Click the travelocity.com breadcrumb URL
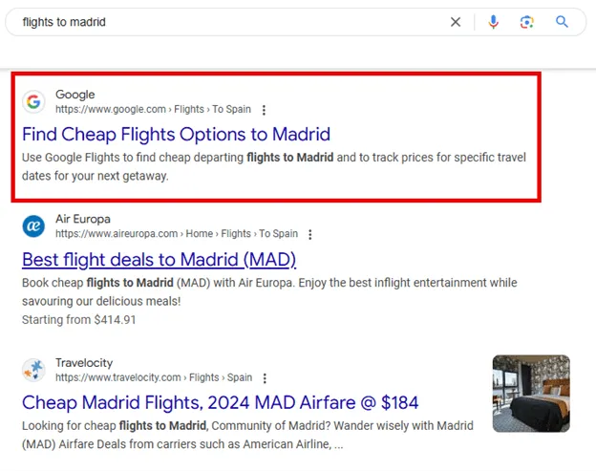This screenshot has height=471, width=596. pyautogui.click(x=153, y=377)
